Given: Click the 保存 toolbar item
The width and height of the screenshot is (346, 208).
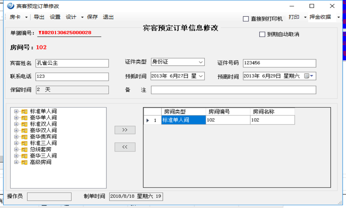Looking at the screenshot, I should point(92,17).
